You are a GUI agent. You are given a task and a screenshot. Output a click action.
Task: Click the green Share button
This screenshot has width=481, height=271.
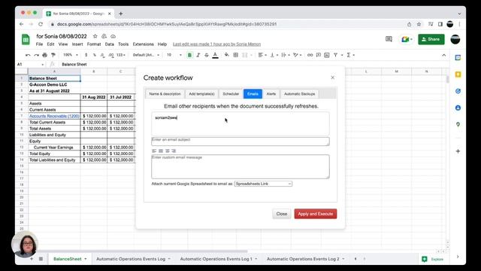[431, 39]
